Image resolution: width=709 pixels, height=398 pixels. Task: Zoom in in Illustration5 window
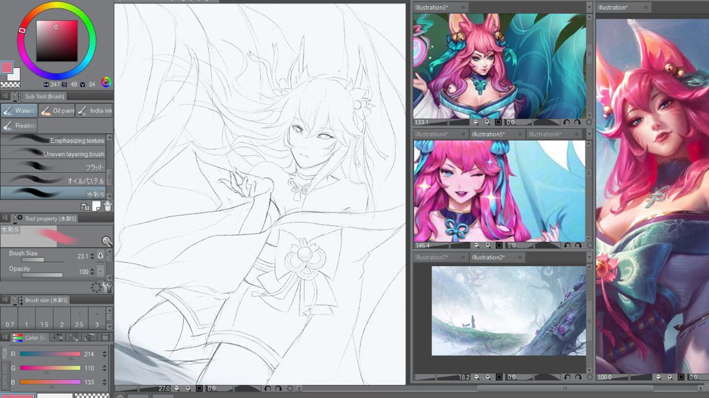click(x=487, y=245)
